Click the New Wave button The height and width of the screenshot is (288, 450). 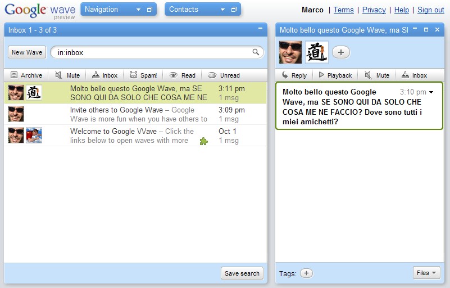pos(27,52)
